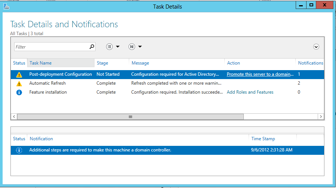Click the horizontal scrollbar right arrow
This screenshot has height=188, width=336.
321,117
